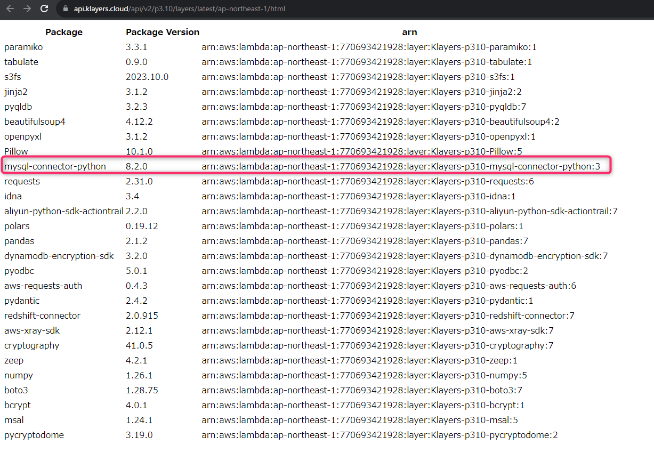
Task: Open site security info via the lock icon
Action: click(x=64, y=9)
